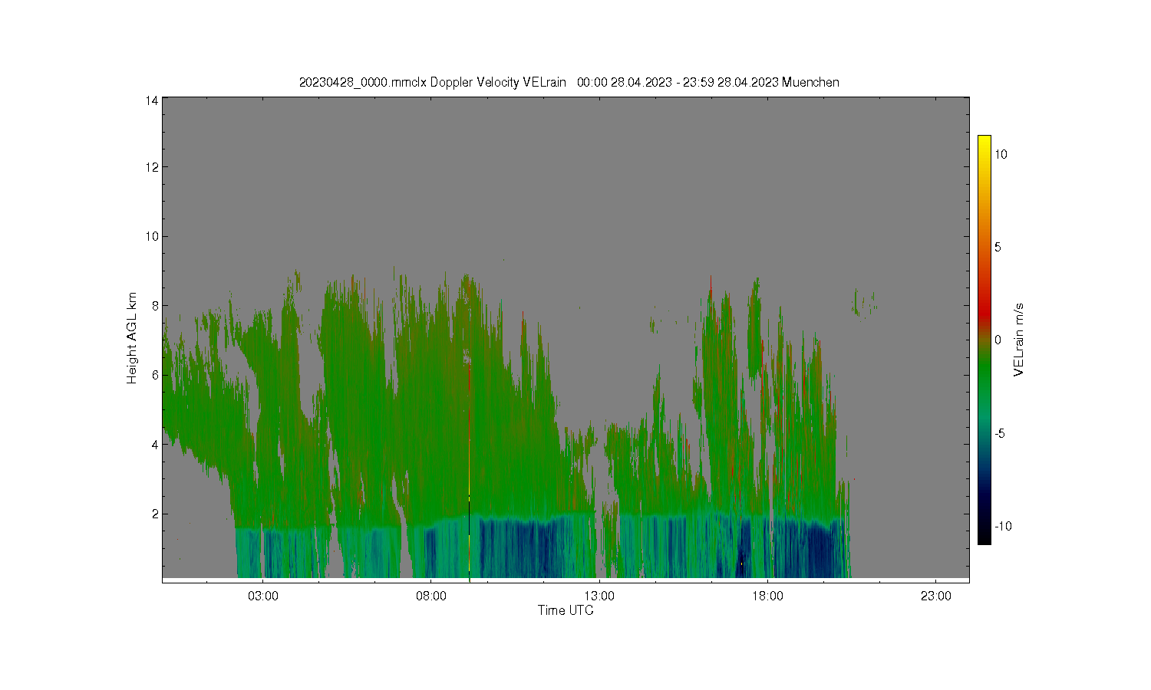Click the height tick label 12
Screen dimensions: 1151x690
coord(152,167)
